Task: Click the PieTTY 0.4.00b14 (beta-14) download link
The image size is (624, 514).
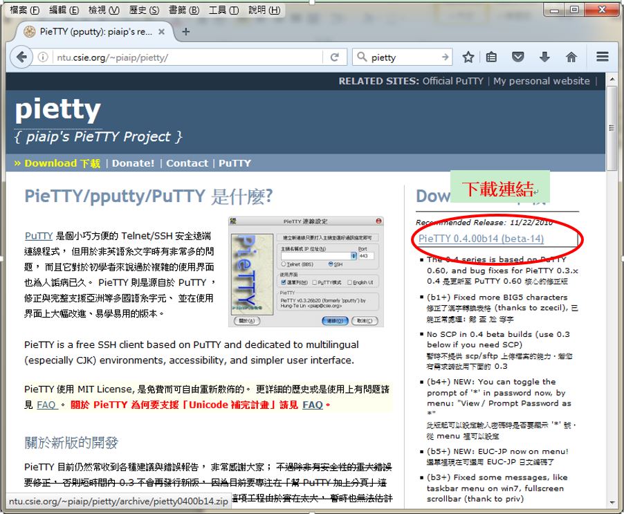Action: coord(481,239)
